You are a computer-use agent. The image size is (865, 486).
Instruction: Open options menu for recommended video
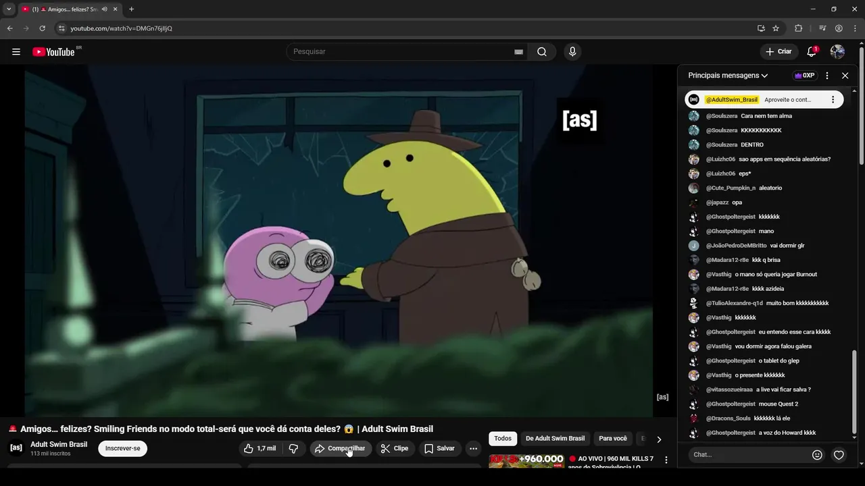pos(666,460)
